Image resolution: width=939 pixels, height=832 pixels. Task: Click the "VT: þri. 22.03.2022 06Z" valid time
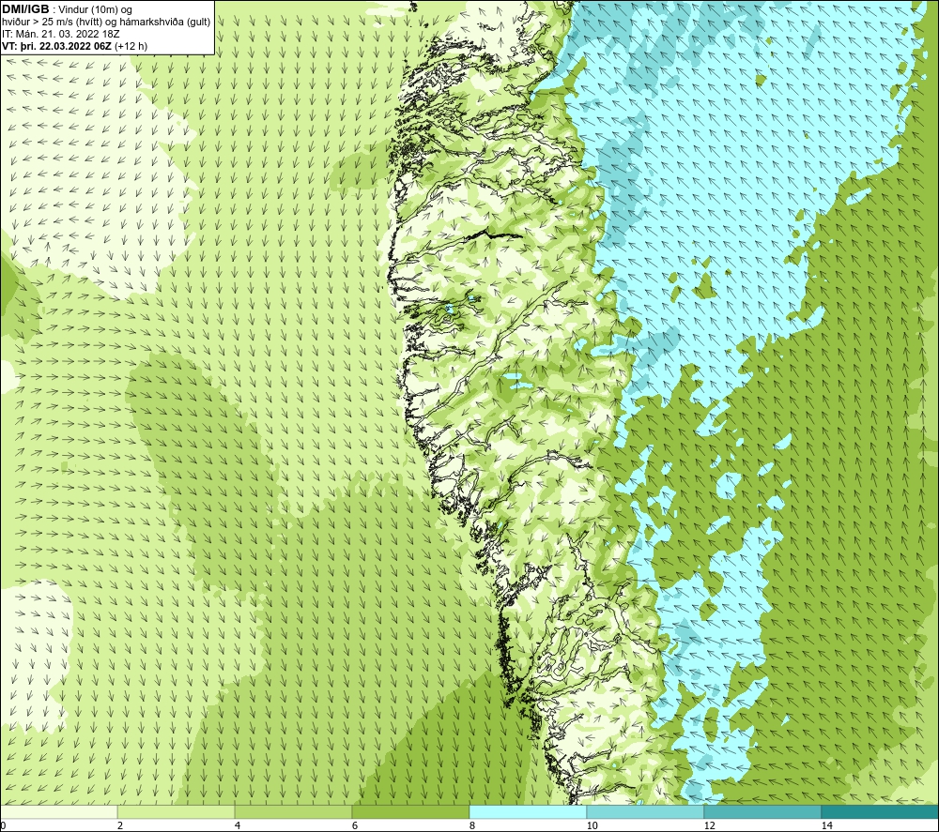pos(57,46)
